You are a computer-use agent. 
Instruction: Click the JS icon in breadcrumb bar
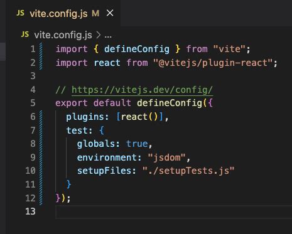tap(25, 35)
